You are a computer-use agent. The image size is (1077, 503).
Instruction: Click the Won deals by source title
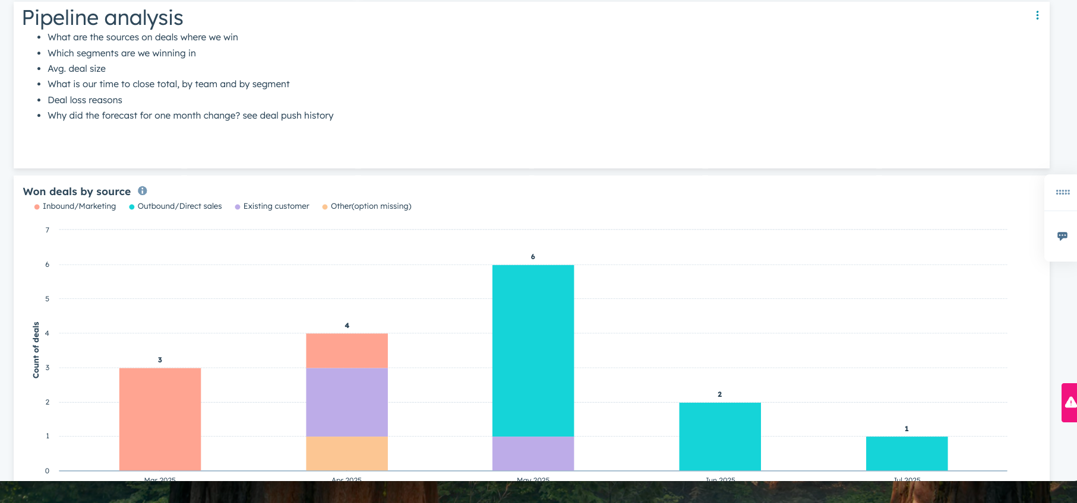pos(77,192)
